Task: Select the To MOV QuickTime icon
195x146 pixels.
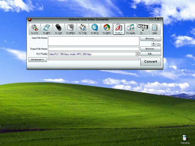Action: point(95,29)
